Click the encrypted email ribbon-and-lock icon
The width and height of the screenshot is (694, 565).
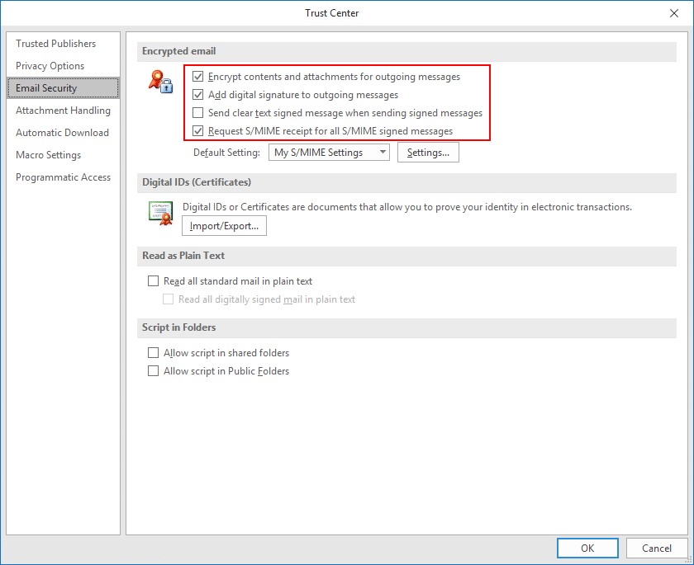(160, 82)
